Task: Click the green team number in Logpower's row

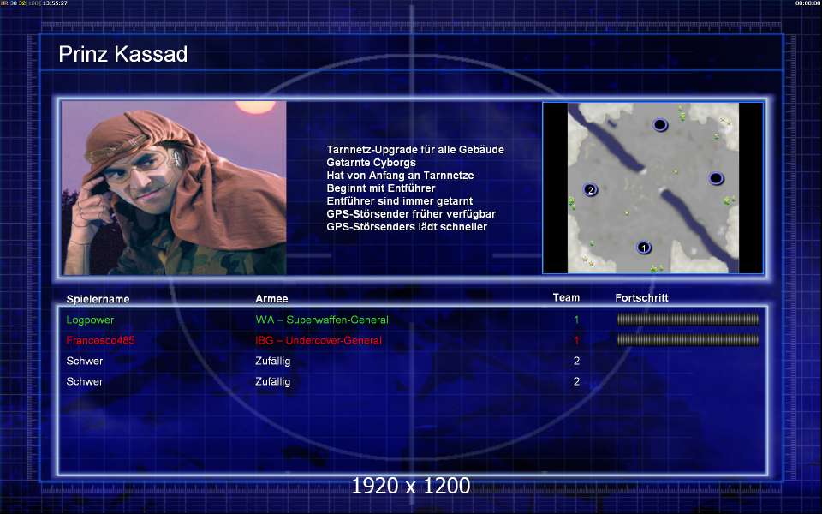Action: (x=576, y=320)
